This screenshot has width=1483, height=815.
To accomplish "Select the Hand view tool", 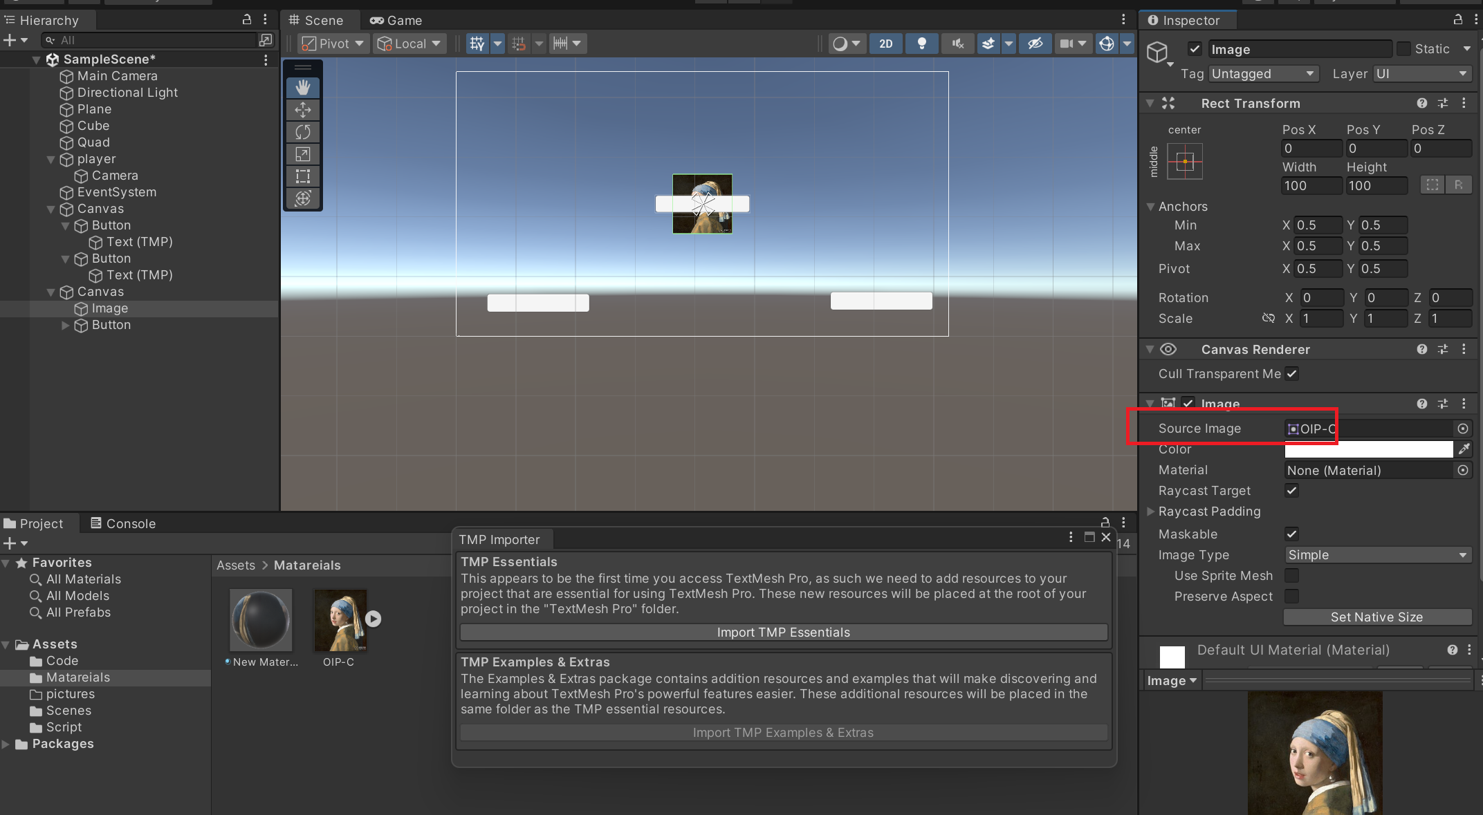I will 303,88.
